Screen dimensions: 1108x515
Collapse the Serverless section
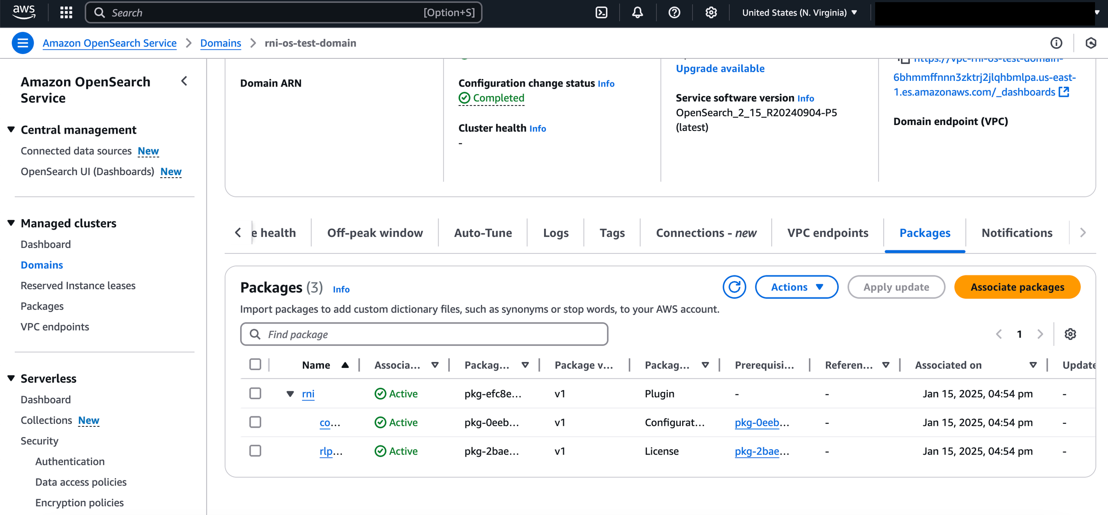click(x=11, y=378)
